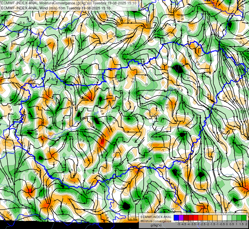Click the Wind (m/s) 10m title line

pyautogui.click(x=56, y=8)
